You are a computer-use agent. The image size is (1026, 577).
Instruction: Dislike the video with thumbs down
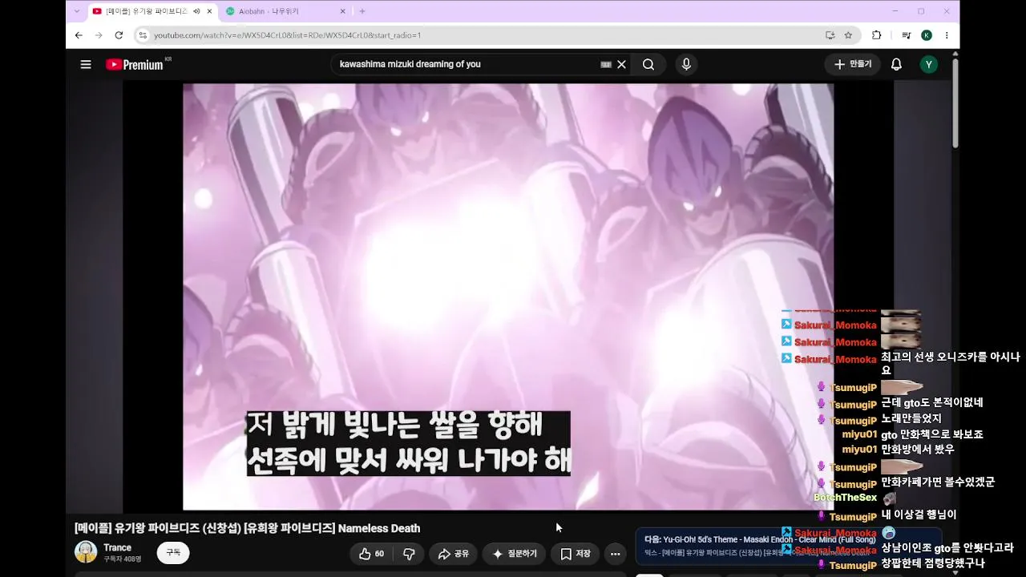click(409, 554)
